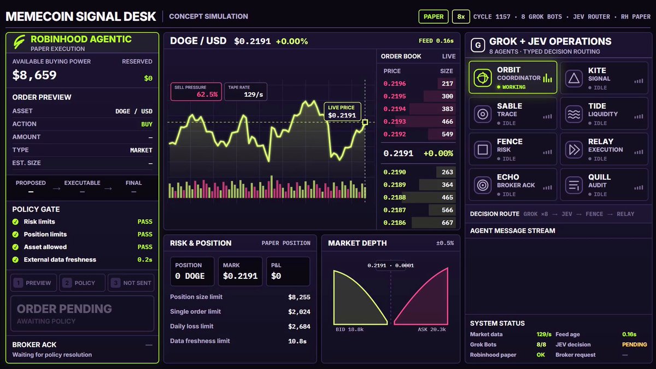Click TIDE's signal strength bars icon
Image resolution: width=656 pixels, height=369 pixels.
(x=639, y=116)
